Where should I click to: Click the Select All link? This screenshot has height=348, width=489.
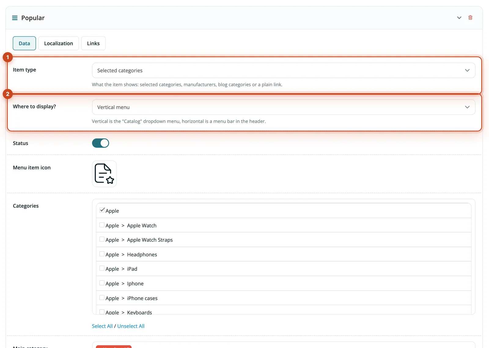pyautogui.click(x=102, y=326)
